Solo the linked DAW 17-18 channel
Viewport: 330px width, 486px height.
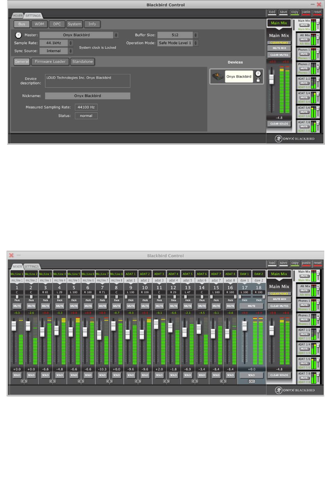251,375
